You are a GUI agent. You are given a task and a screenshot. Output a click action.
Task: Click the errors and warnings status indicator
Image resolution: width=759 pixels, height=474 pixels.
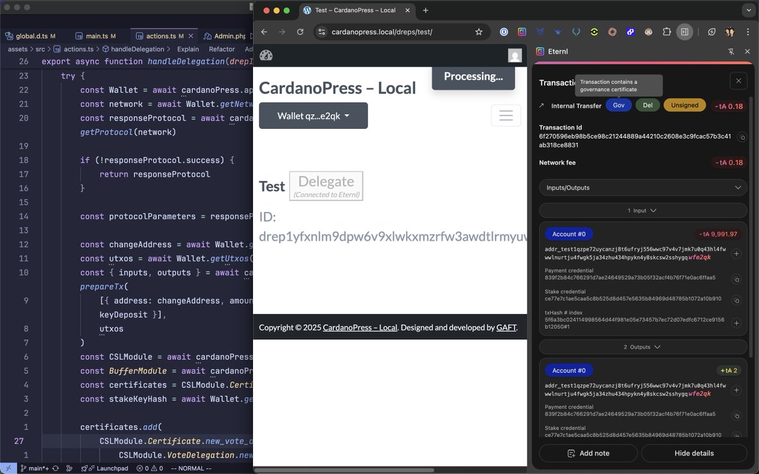149,468
